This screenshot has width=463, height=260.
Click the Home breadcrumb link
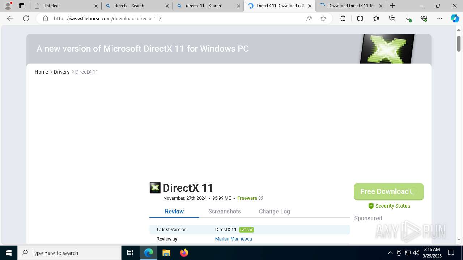coord(41,72)
